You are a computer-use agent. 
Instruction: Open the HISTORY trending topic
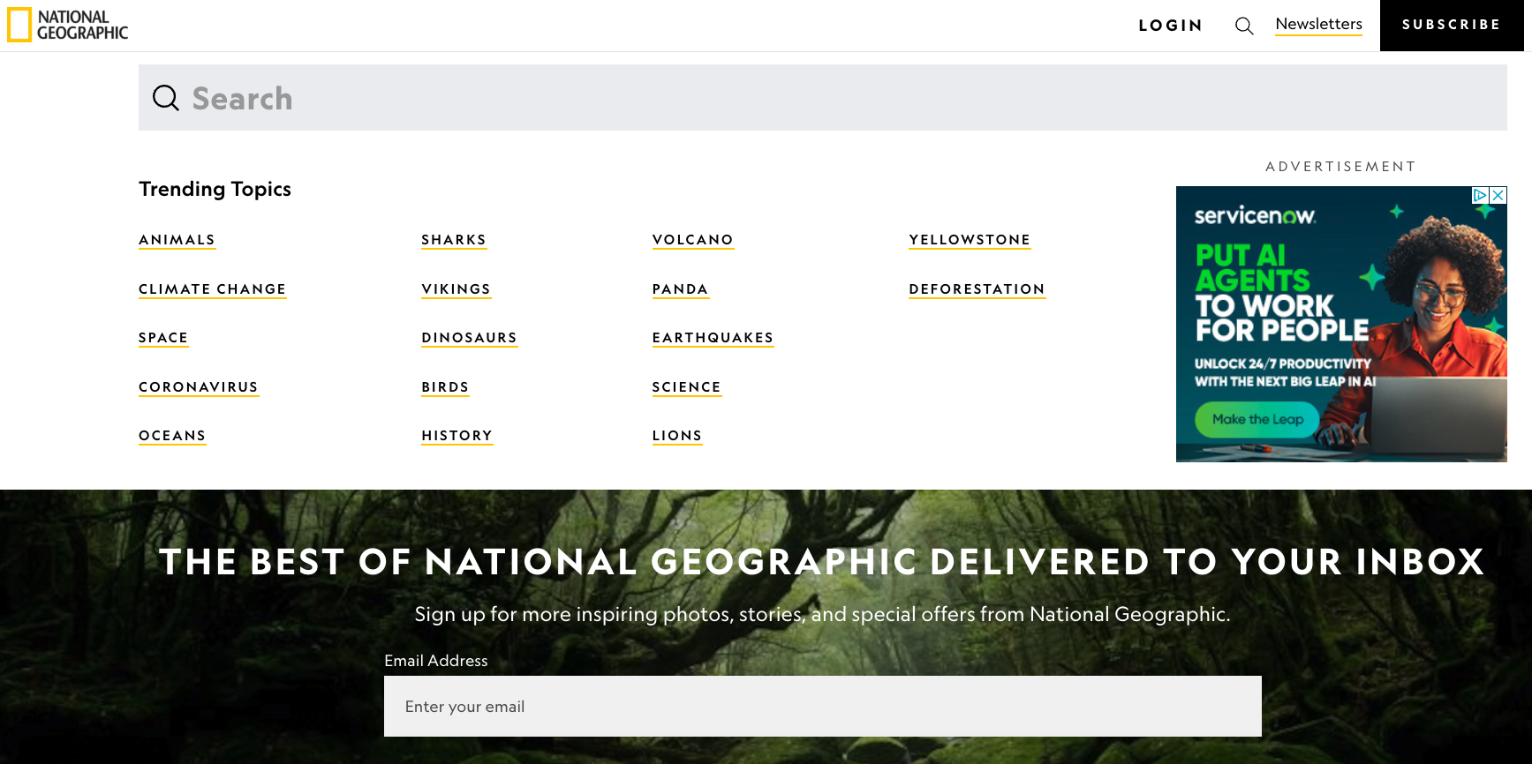(x=457, y=436)
